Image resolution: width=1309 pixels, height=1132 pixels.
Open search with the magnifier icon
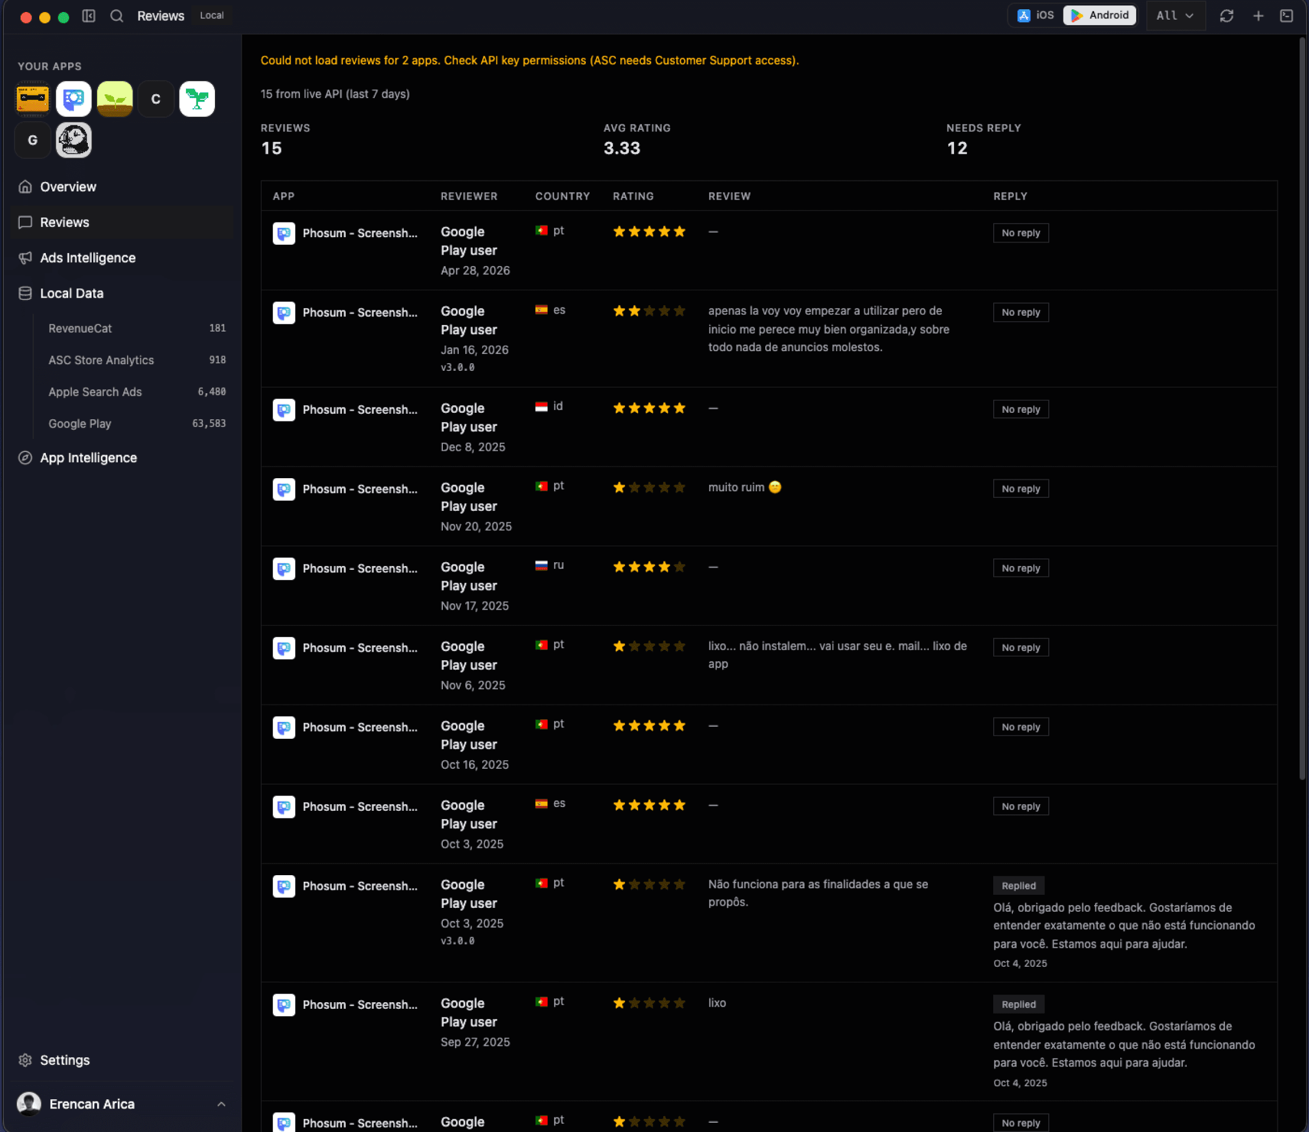click(117, 16)
